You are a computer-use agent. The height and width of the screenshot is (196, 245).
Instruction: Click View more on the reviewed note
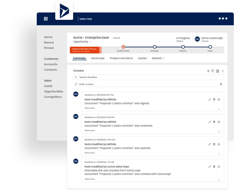[x=90, y=130]
